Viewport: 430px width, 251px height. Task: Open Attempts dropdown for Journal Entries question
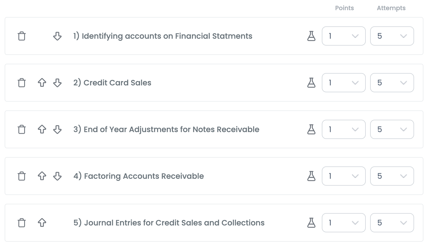click(392, 223)
